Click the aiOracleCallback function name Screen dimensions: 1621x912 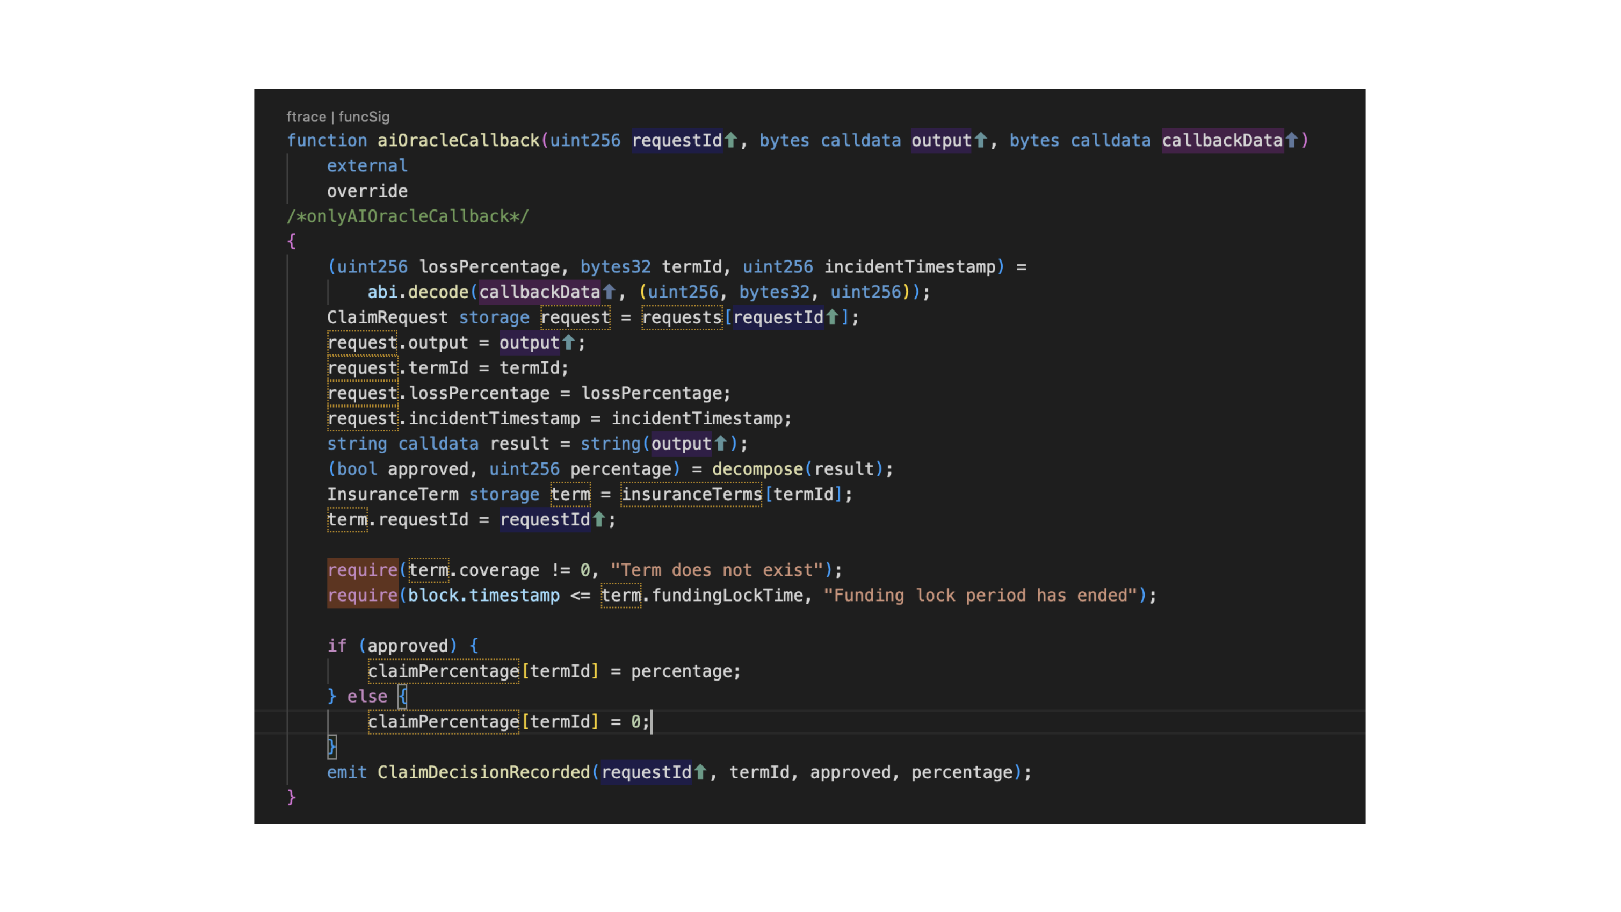pyautogui.click(x=458, y=140)
